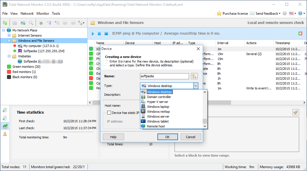This screenshot has height=171, width=307.
Task: Stop monitor with the blue square icon
Action: [106, 33]
